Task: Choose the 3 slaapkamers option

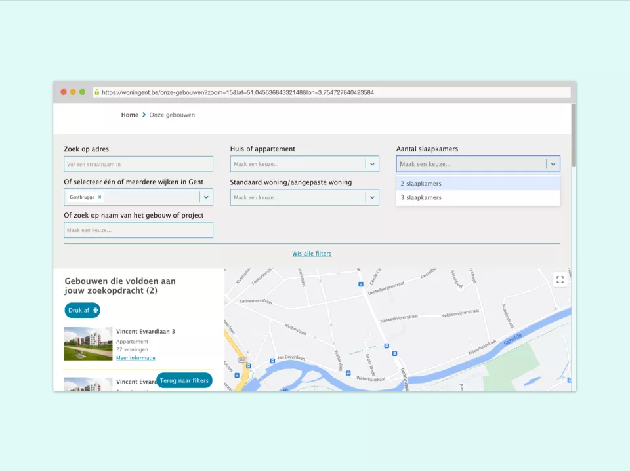Action: pyautogui.click(x=478, y=197)
